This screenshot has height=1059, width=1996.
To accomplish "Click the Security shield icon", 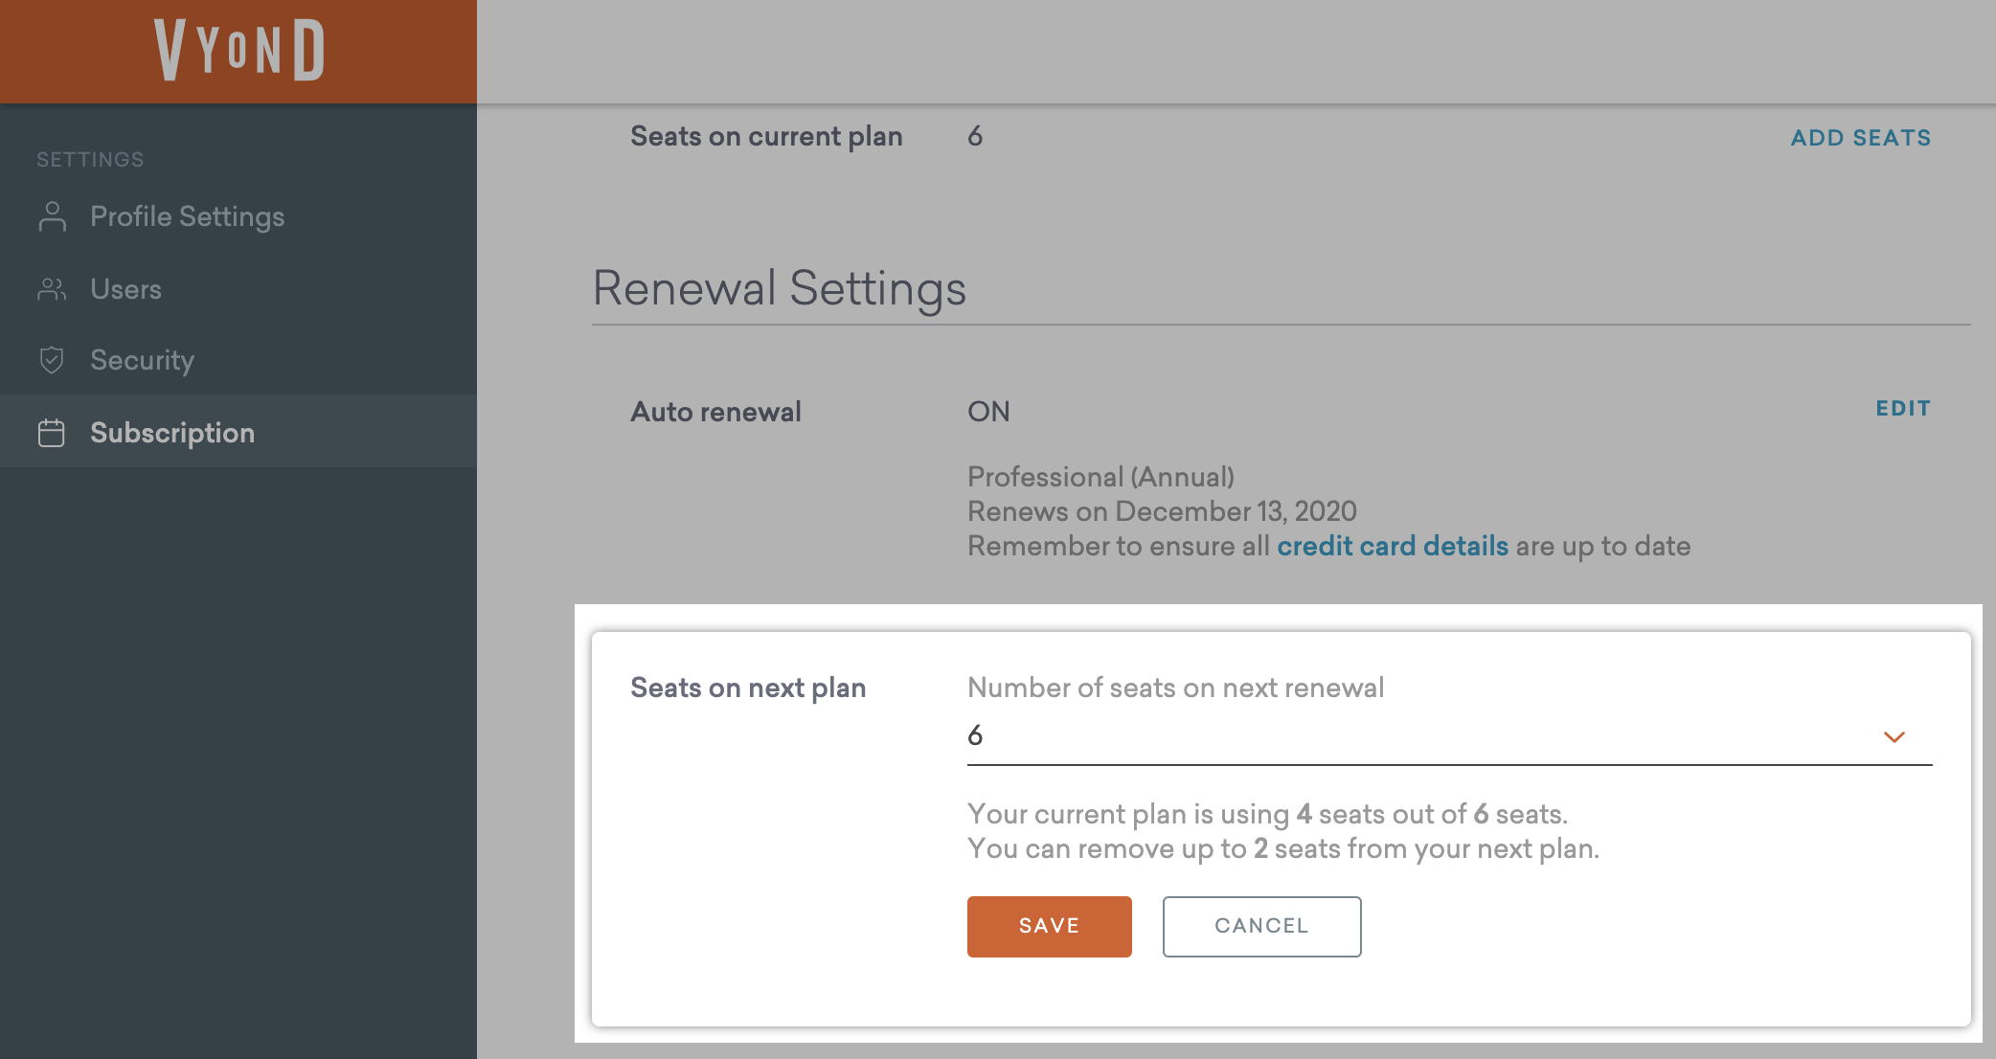I will pos(52,360).
